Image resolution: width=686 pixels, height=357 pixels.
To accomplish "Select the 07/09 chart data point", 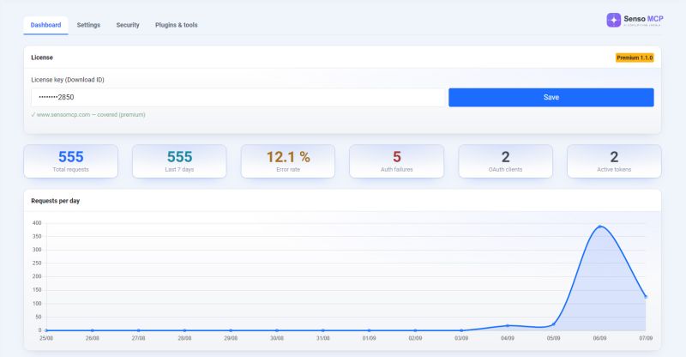I will pos(646,297).
